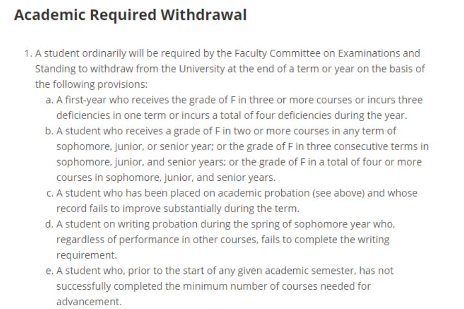Select list item e about academic semester
The image size is (464, 309).
pos(225,271)
